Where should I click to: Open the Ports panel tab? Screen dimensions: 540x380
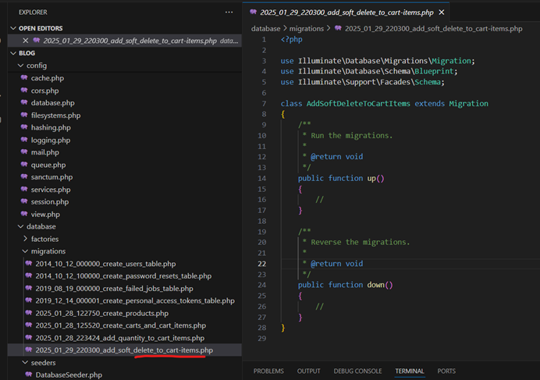tap(446, 371)
